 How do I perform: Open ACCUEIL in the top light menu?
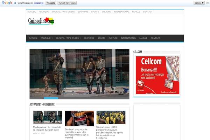[31, 12]
